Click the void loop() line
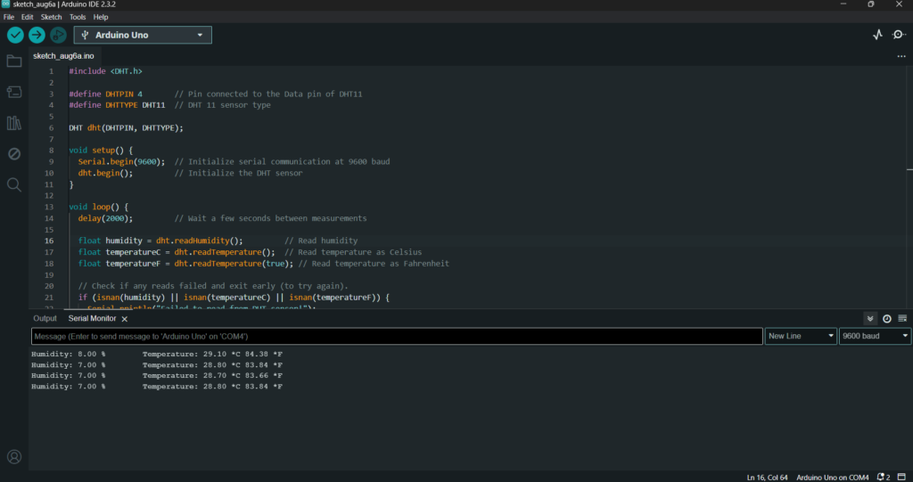 [98, 207]
